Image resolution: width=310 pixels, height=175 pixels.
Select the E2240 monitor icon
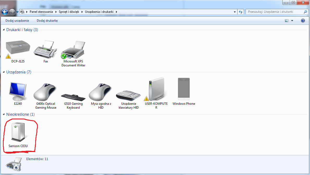18,91
